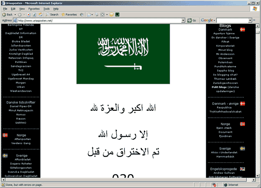The height and width of the screenshot is (188, 261).
Task: Open the Politiken link
Action: click(x=21, y=62)
